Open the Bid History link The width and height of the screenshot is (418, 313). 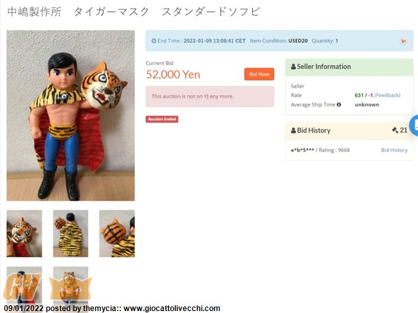pos(394,150)
